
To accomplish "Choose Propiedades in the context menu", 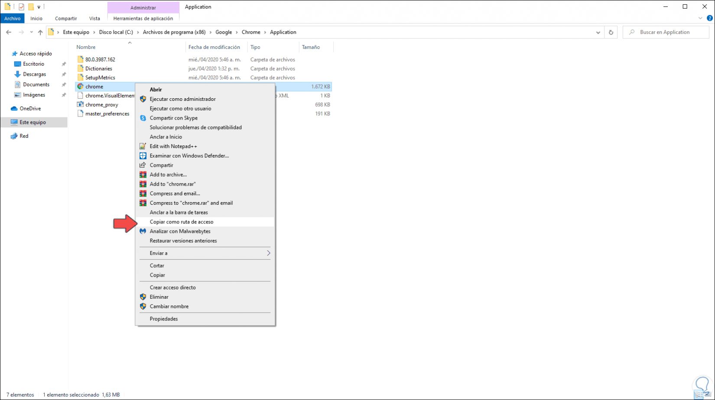I will click(205, 319).
